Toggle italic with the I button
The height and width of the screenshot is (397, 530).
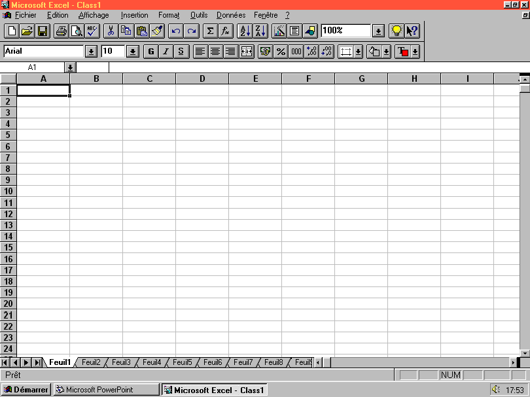pyautogui.click(x=166, y=52)
